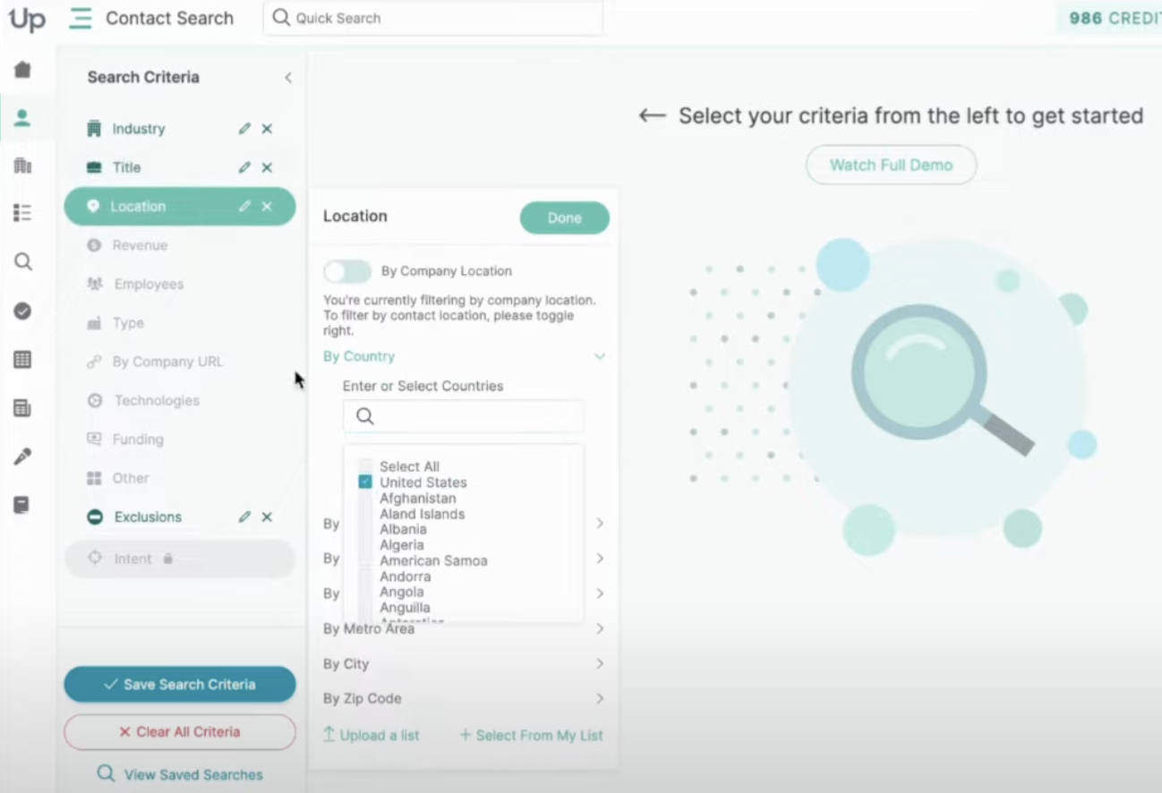The image size is (1162, 793).
Task: Select Angola in the country list
Action: [x=402, y=592]
